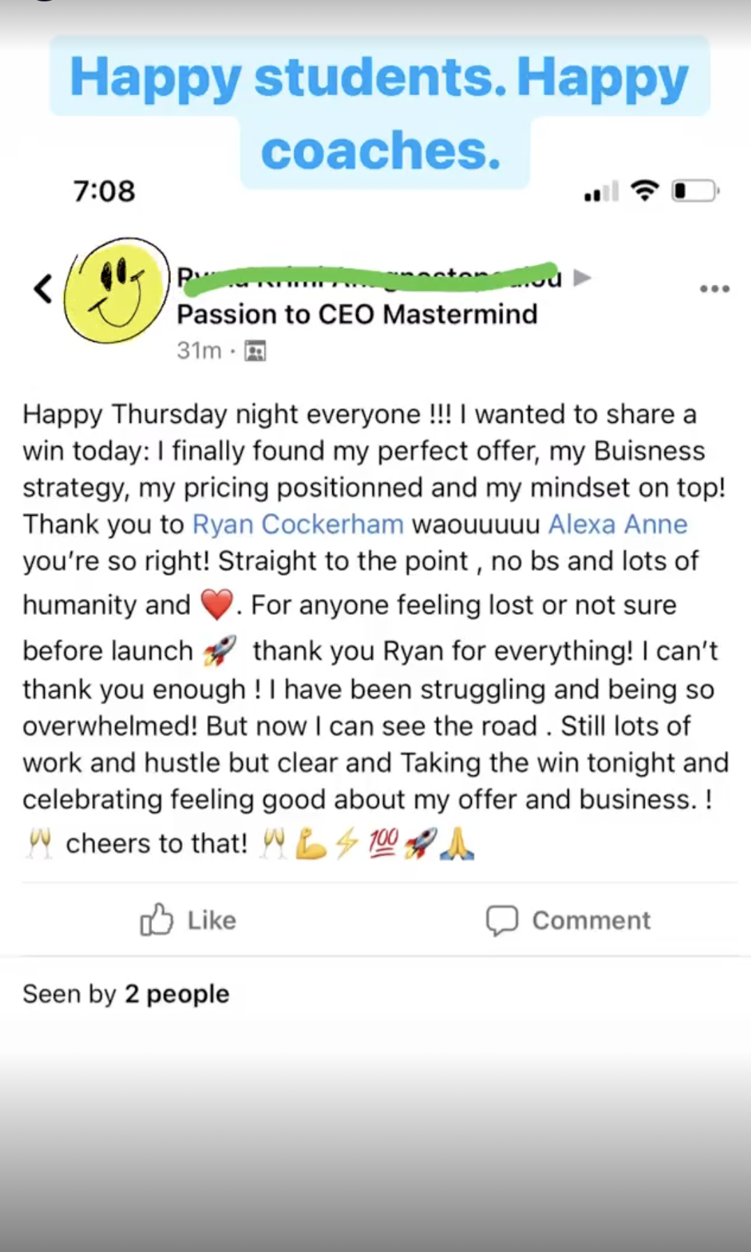Viewport: 751px width, 1252px height.
Task: Open Ryan Cockerham's tagged profile link
Action: 298,524
